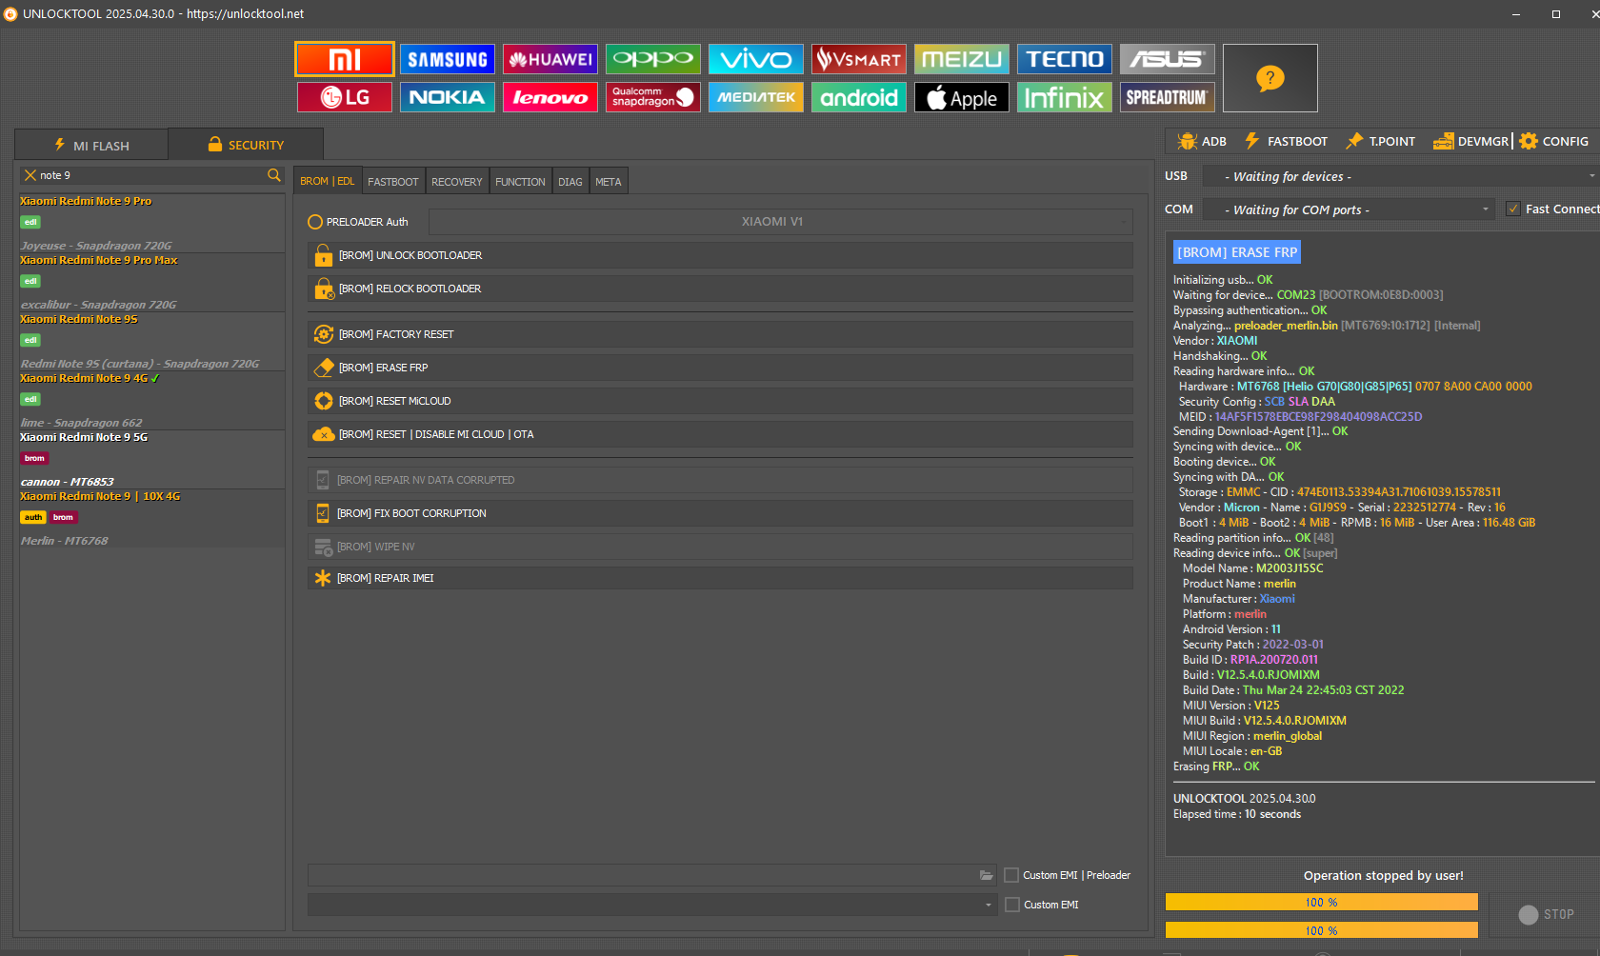Viewport: 1600px width, 956px height.
Task: Select the Spreadtrum brand icon
Action: point(1168,97)
